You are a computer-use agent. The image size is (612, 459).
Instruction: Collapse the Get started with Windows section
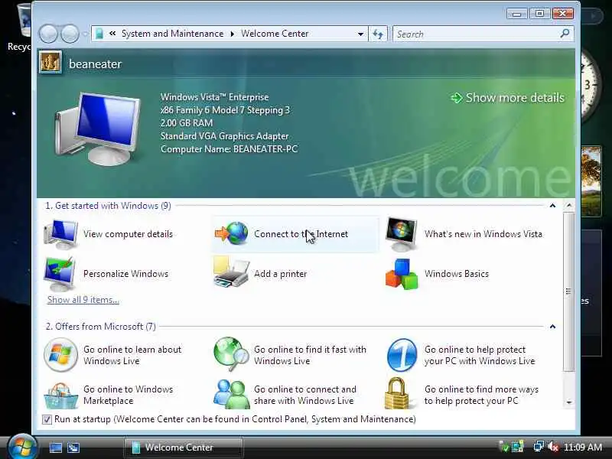(x=552, y=206)
